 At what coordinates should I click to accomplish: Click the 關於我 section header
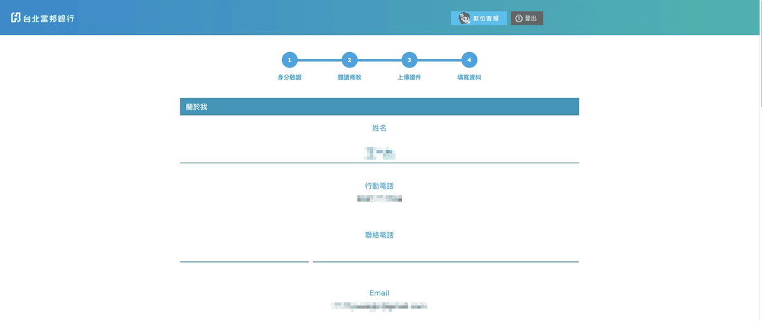pyautogui.click(x=379, y=107)
